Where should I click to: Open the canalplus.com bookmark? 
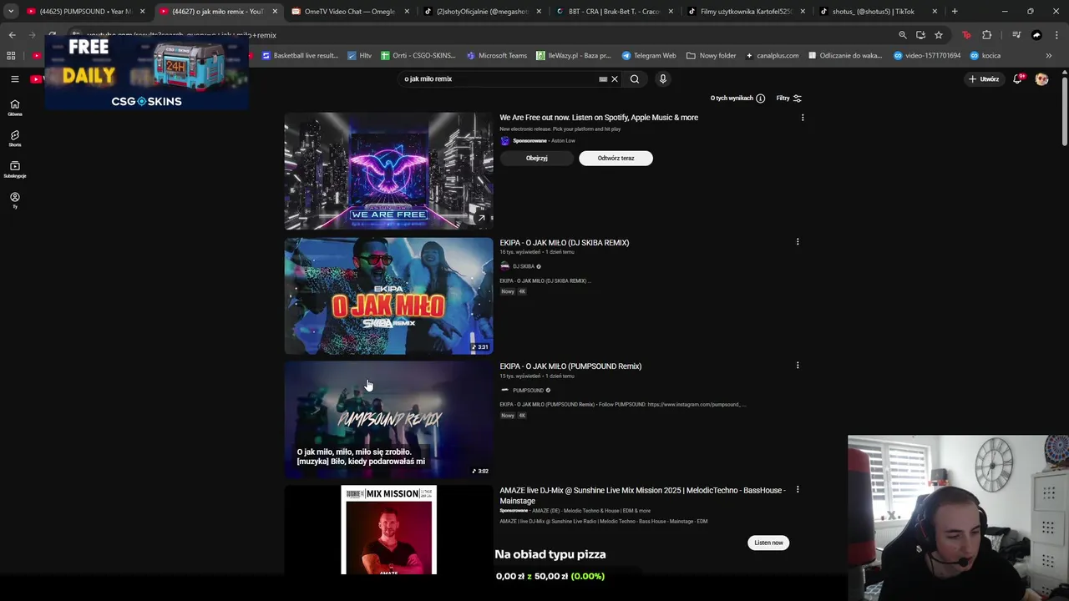pyautogui.click(x=773, y=56)
